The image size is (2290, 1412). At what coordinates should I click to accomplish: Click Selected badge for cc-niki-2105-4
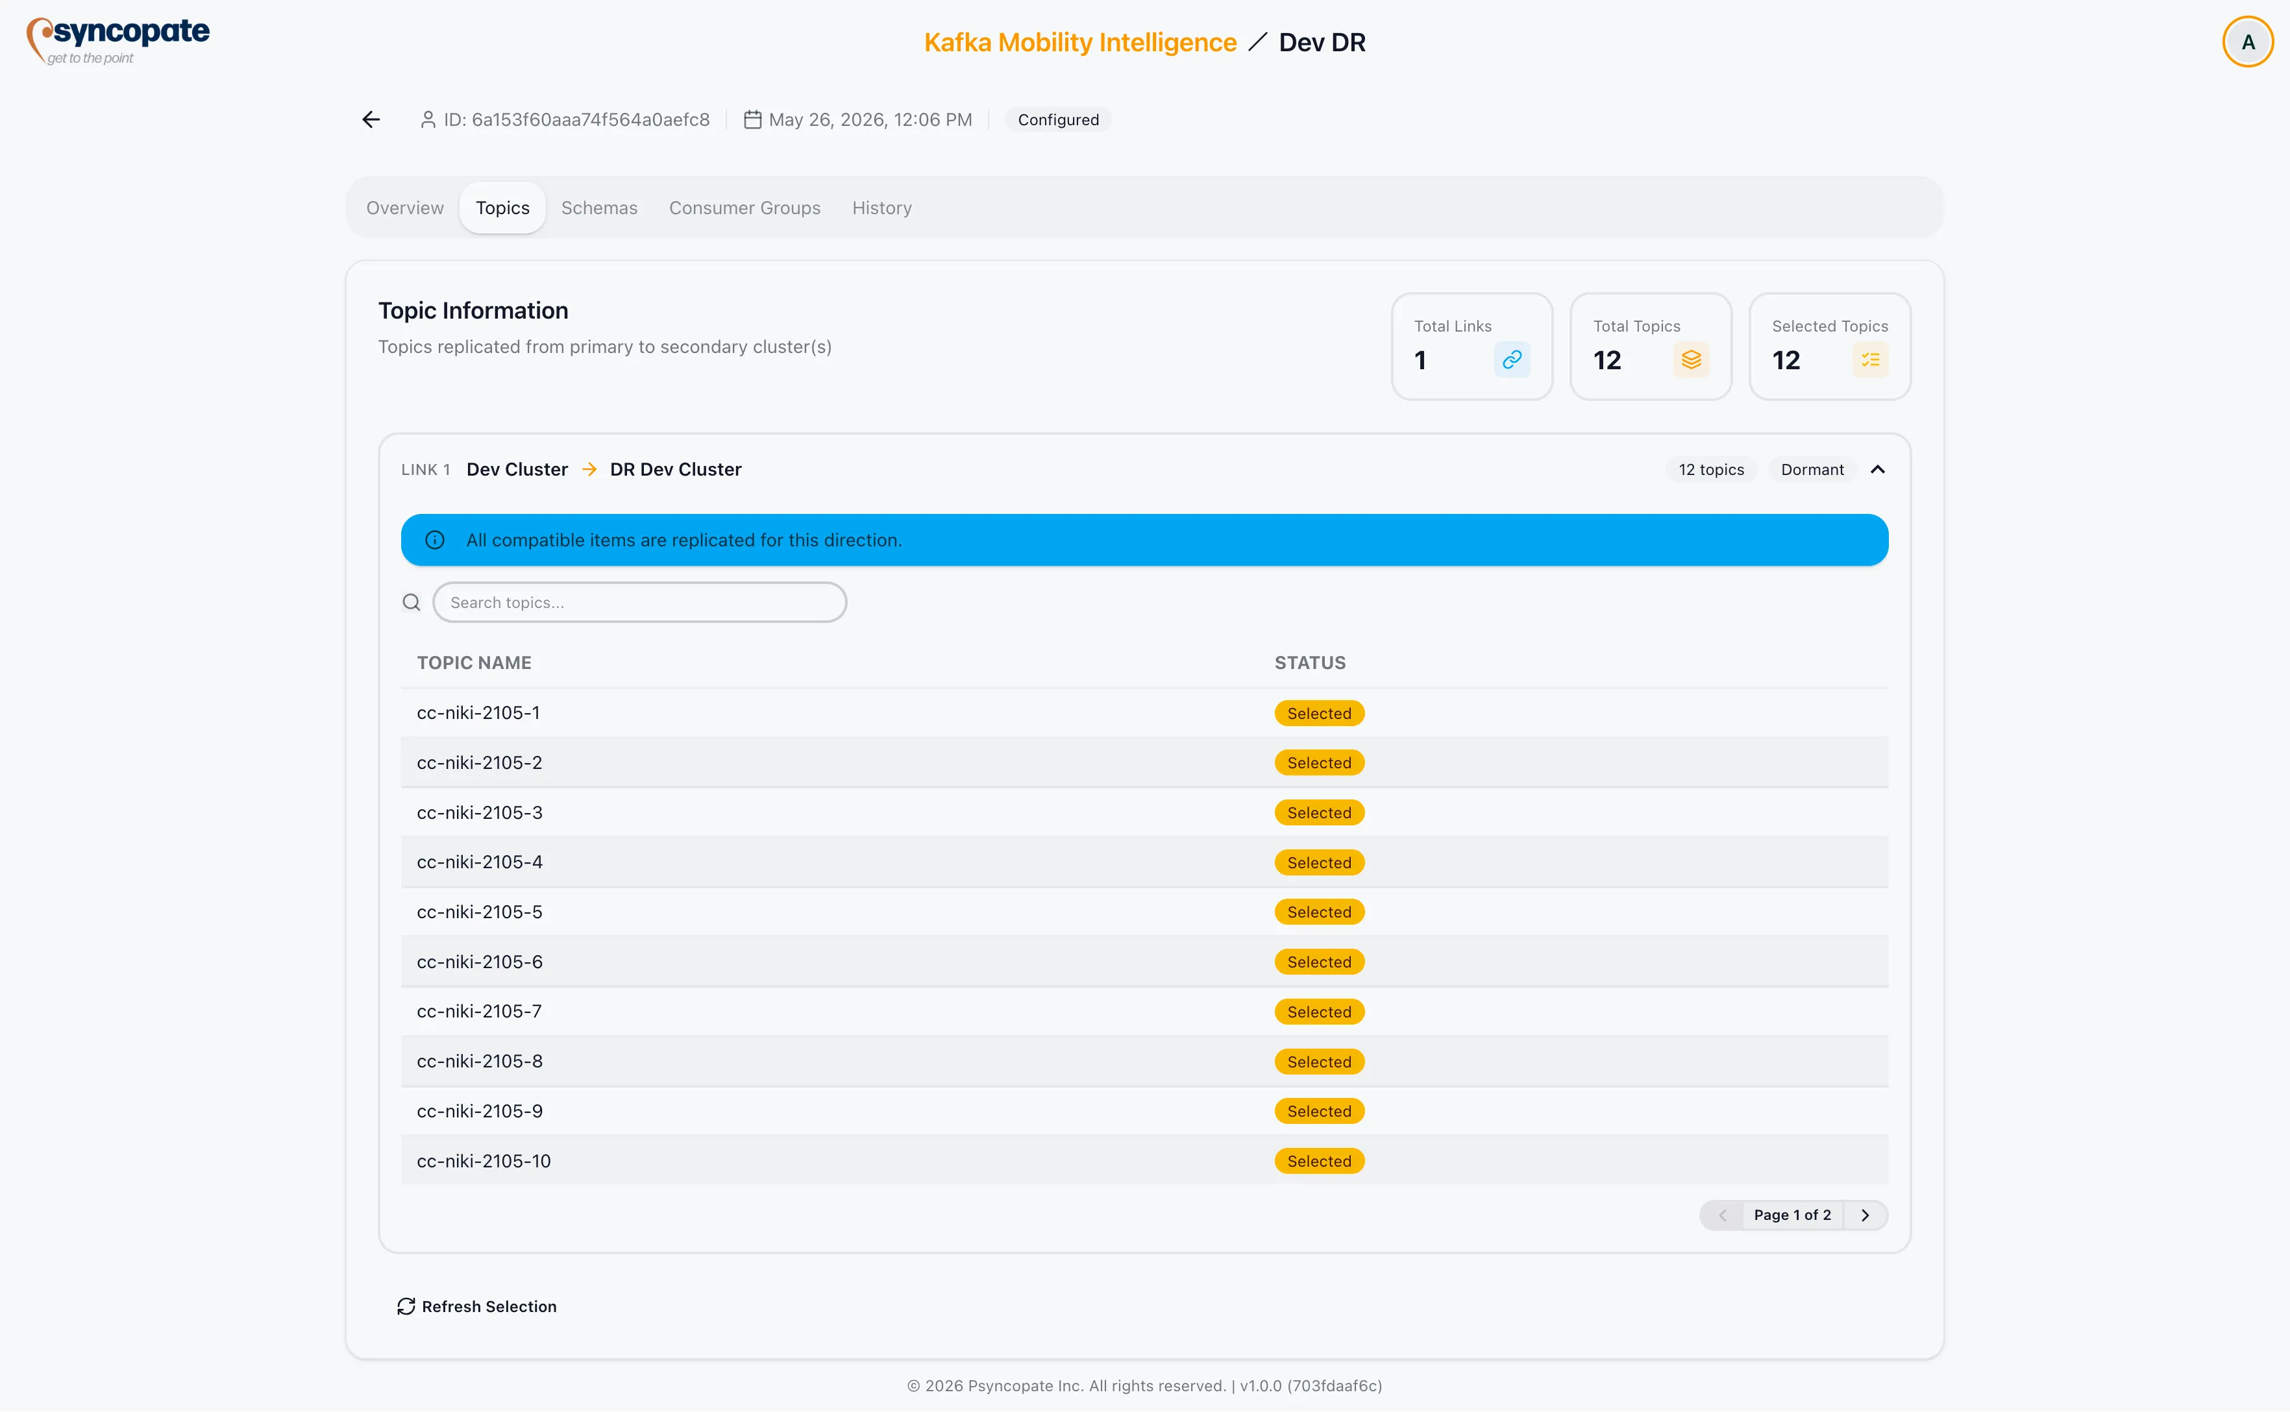(1319, 863)
